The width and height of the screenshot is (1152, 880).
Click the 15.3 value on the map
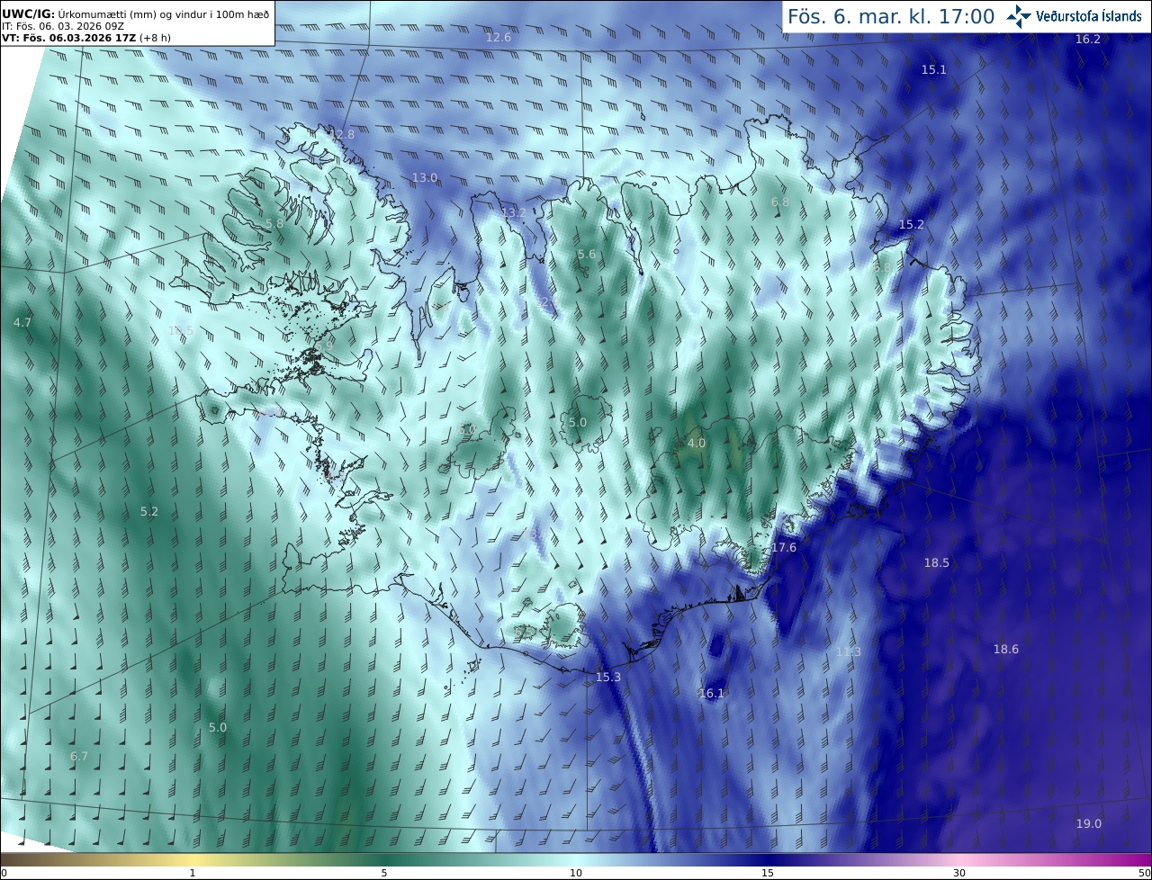tap(608, 677)
